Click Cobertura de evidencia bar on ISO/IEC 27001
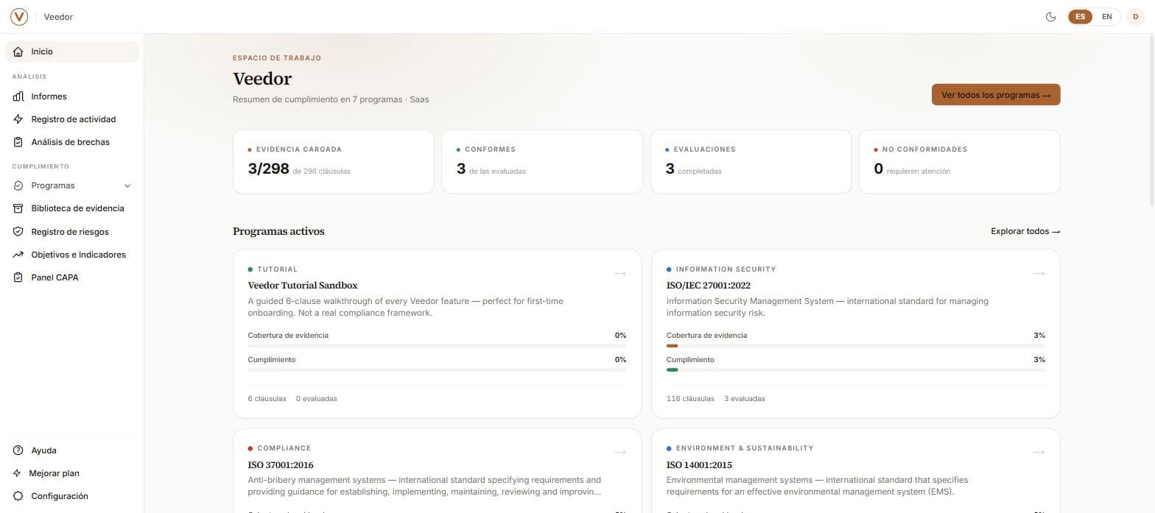Image resolution: width=1155 pixels, height=513 pixels. (x=856, y=346)
